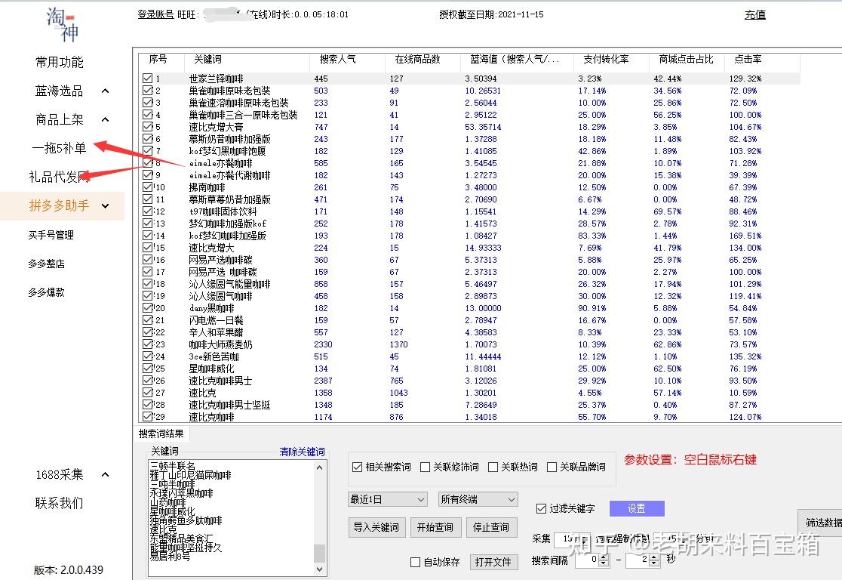Click the 淘神 logo in the corner
Screen dimensions: 842x580
tap(63, 23)
